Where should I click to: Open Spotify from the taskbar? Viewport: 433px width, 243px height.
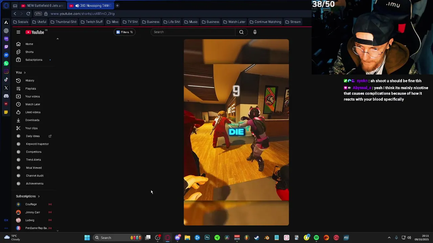[x=316, y=238]
